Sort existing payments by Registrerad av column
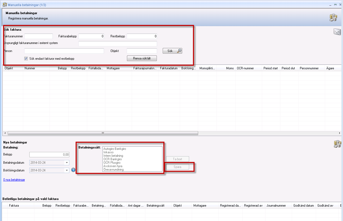Viewport: 343px width, 221px height. (x=254, y=206)
